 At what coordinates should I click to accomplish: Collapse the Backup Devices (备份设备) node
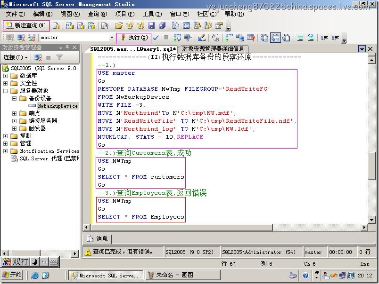point(14,98)
